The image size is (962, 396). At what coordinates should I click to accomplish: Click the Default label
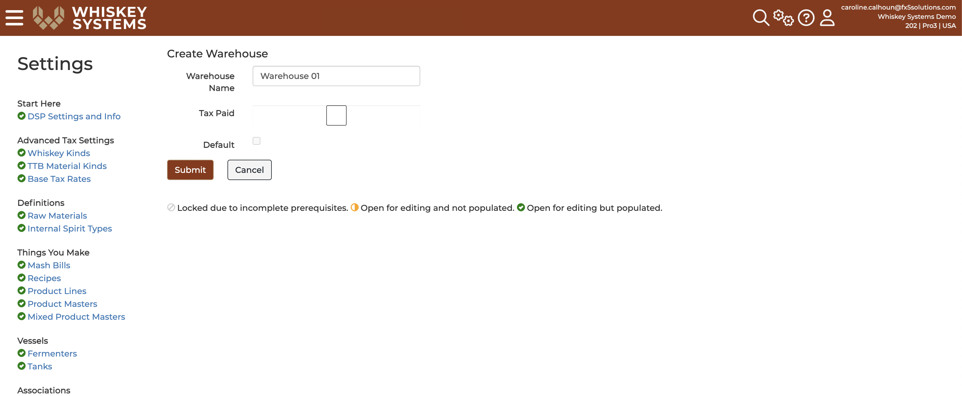pyautogui.click(x=219, y=145)
